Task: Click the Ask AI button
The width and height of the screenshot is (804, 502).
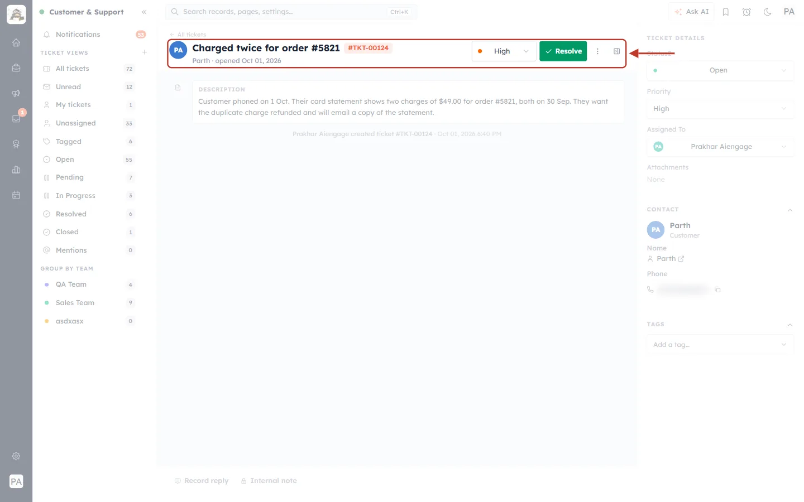Action: coord(691,12)
